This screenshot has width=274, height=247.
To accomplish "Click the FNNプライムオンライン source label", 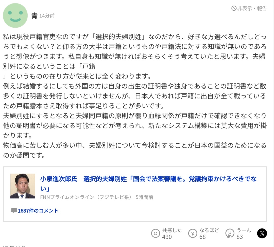I will click(86, 197).
